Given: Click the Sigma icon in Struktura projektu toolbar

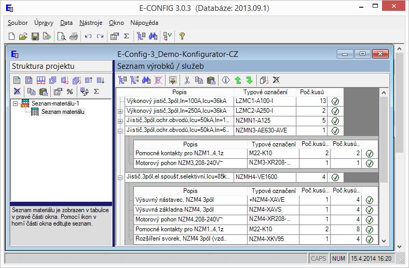Looking at the screenshot, I should pos(97,92).
